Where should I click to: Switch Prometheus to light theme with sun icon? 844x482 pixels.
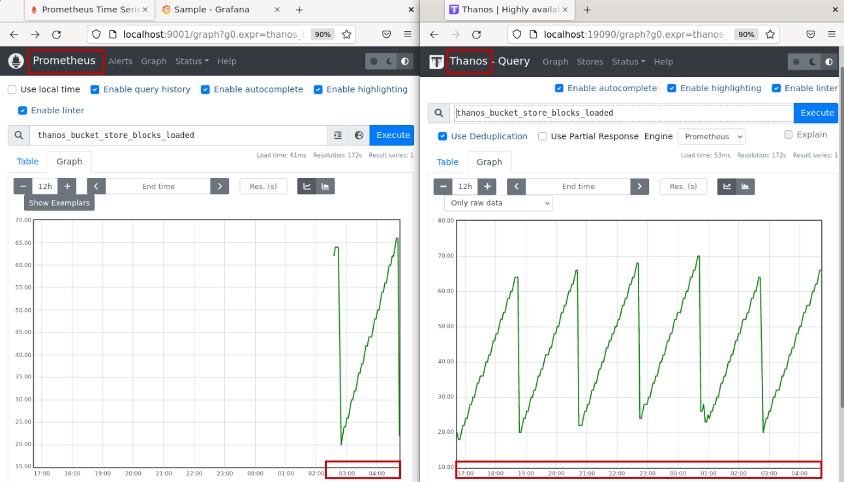(x=374, y=61)
